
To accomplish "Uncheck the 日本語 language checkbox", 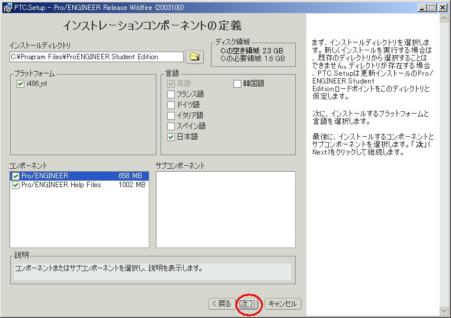I will pyautogui.click(x=171, y=137).
